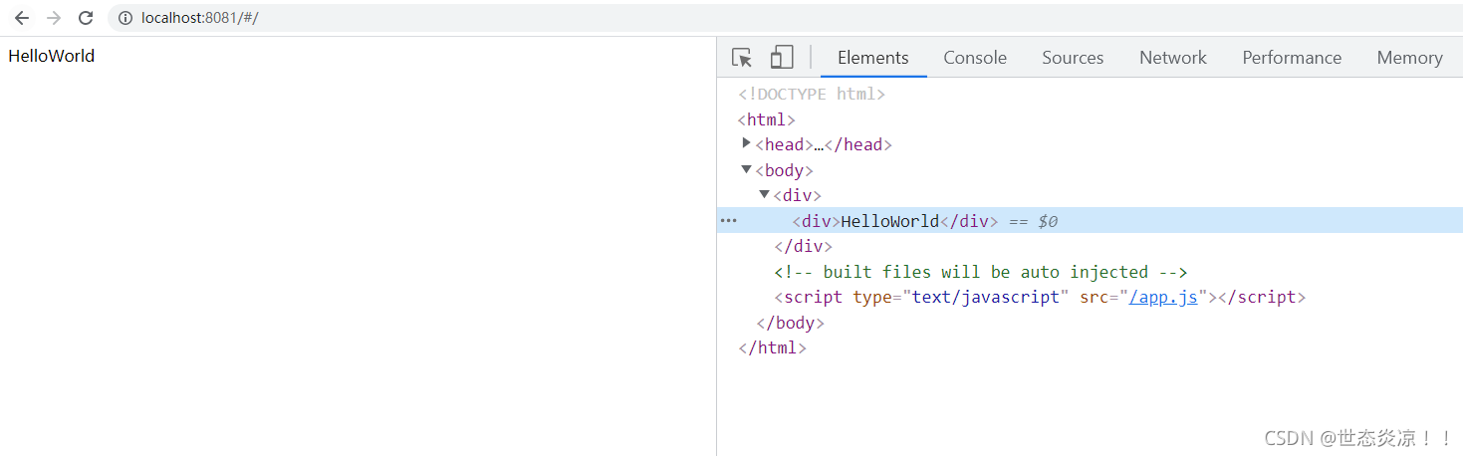Select the closing /html tag line
The image size is (1463, 456).
pos(772,348)
